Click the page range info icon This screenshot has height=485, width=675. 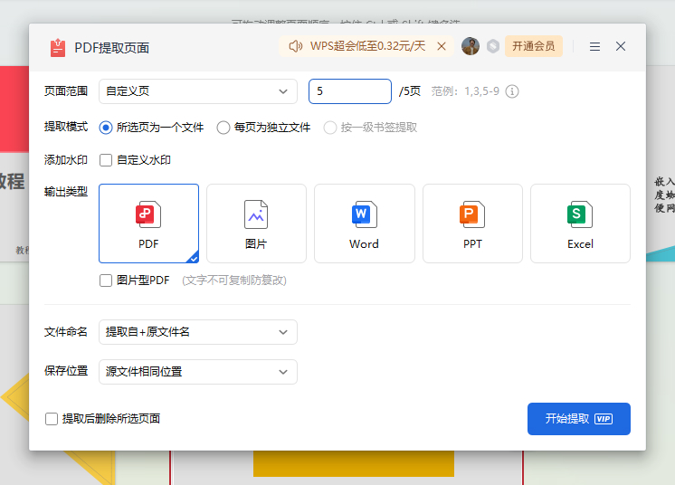tap(512, 91)
